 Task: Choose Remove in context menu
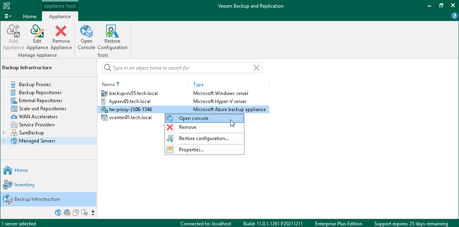[x=204, y=127]
